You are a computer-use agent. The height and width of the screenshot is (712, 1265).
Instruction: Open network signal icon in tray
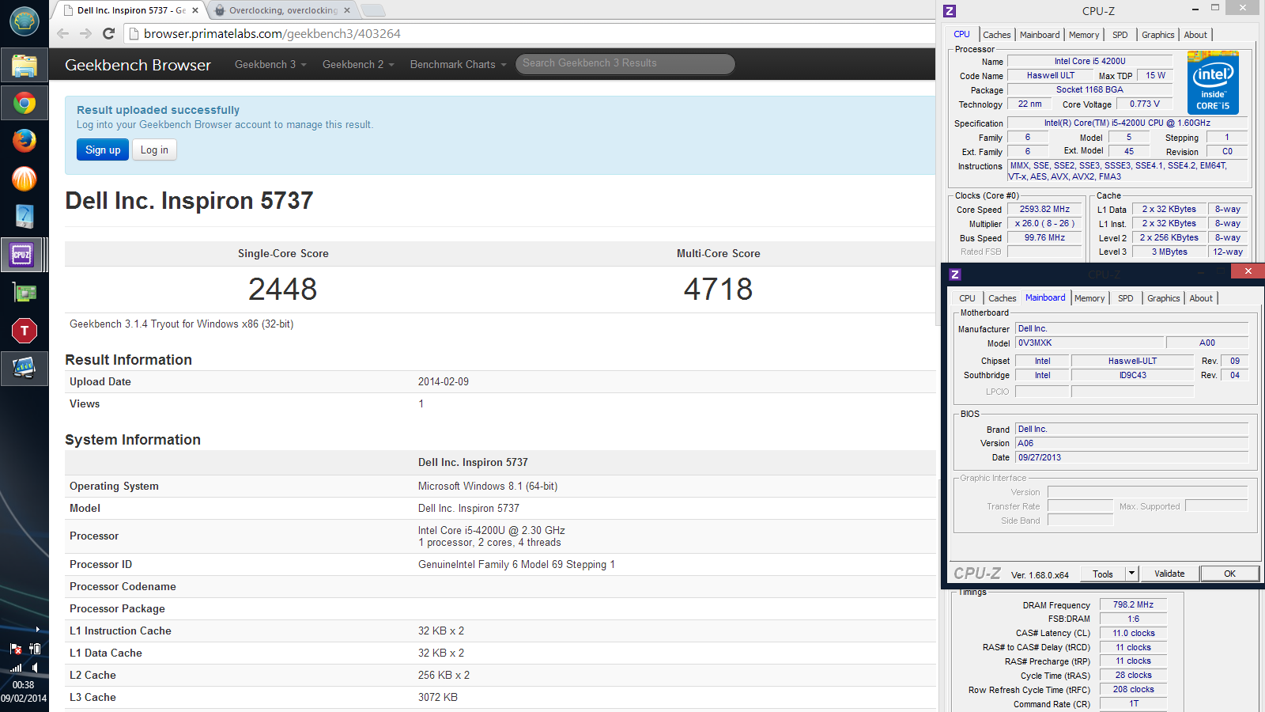(x=15, y=668)
